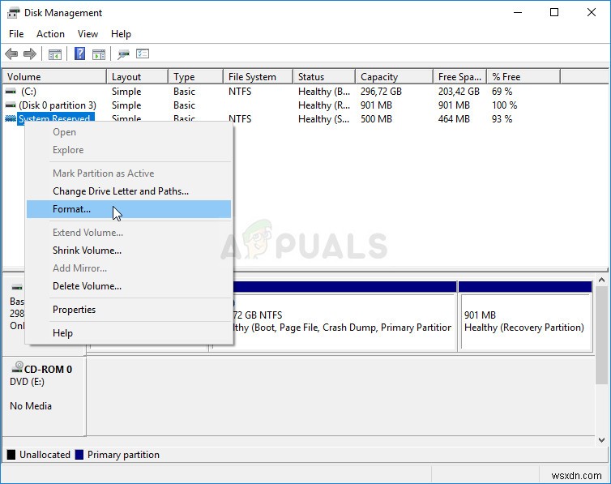Open the blue question mark Help icon
This screenshot has width=611, height=484.
click(80, 54)
